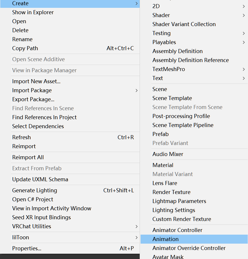
Task: Click Show in Explorer
Action: point(33,12)
